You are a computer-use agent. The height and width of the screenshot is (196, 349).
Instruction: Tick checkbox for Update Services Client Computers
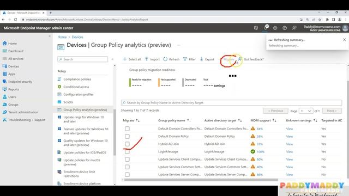[x=127, y=160]
